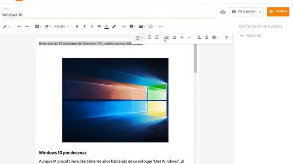Click the Vista previa button

tap(243, 12)
